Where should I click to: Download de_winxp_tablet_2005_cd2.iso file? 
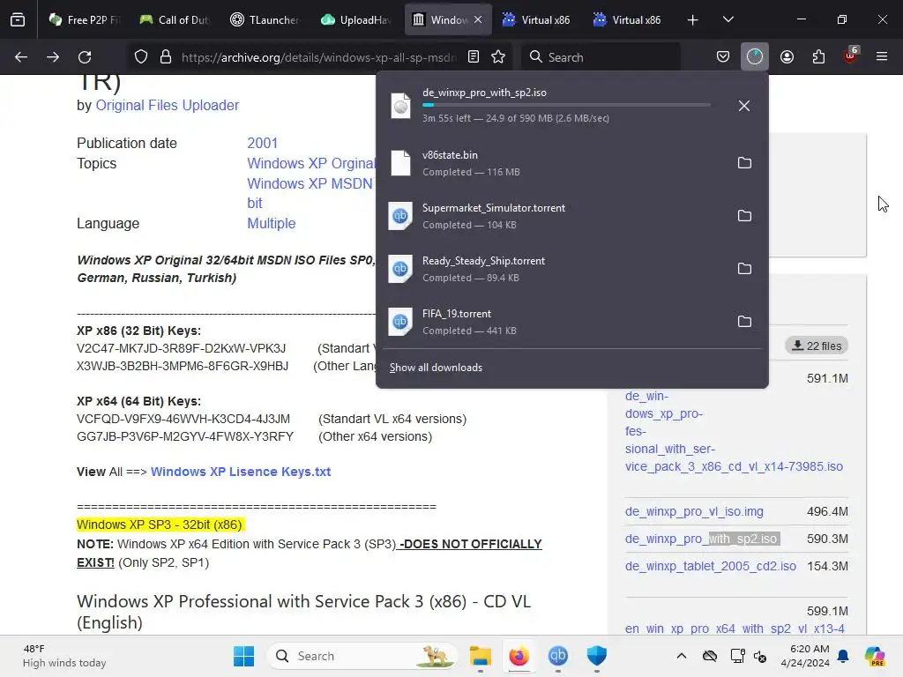[x=711, y=567]
